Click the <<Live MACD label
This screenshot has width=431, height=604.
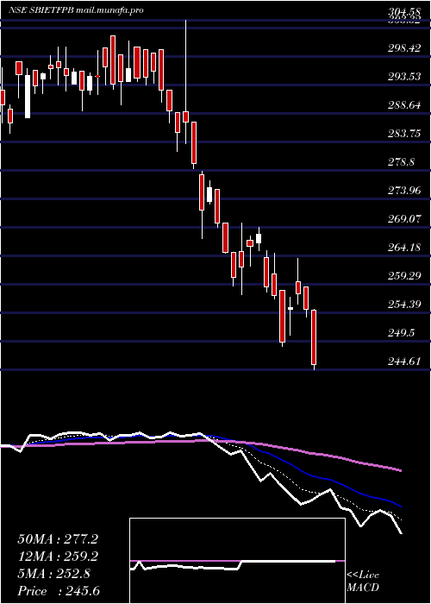(363, 582)
